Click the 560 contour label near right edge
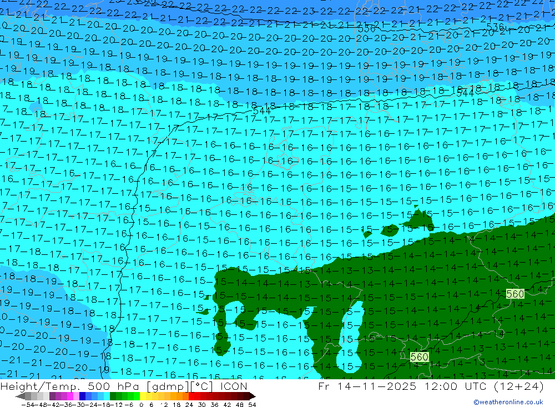Image resolution: width=555 pixels, height=407 pixels. 515,294
